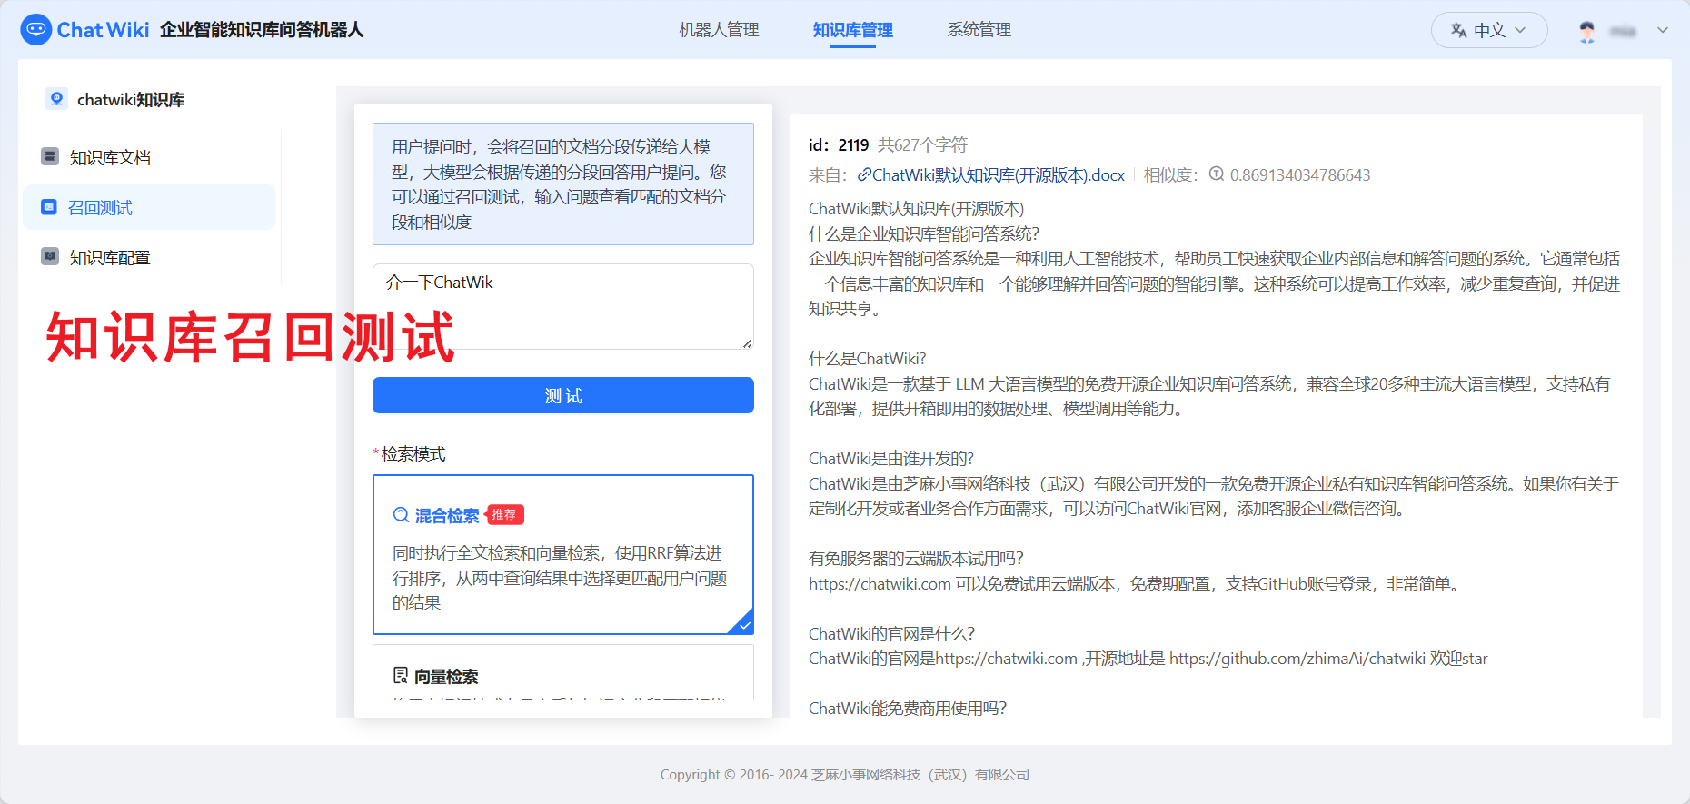Image resolution: width=1690 pixels, height=804 pixels.
Task: Click the ChatWiki能免费商用使用吗? question text
Action: coord(908,708)
